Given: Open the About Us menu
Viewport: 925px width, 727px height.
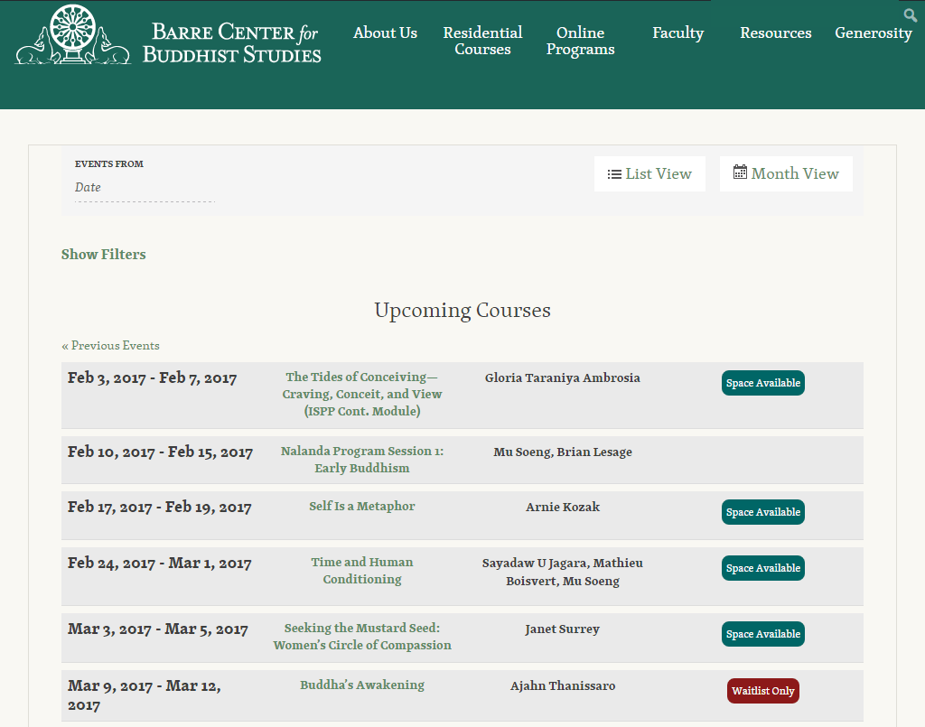Looking at the screenshot, I should point(385,33).
